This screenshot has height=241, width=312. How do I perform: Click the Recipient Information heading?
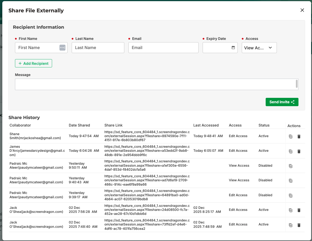click(x=38, y=27)
